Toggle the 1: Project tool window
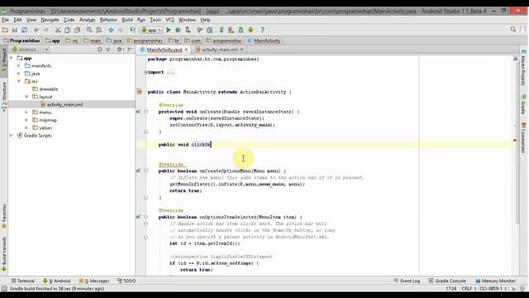 (x=4, y=60)
